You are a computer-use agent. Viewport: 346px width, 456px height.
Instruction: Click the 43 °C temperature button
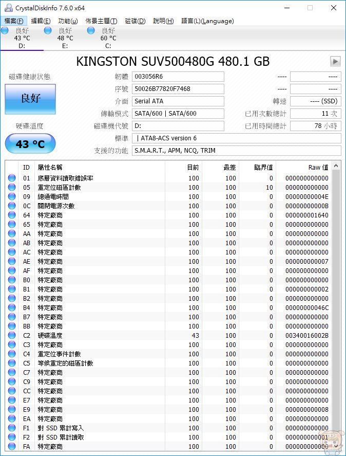click(30, 143)
